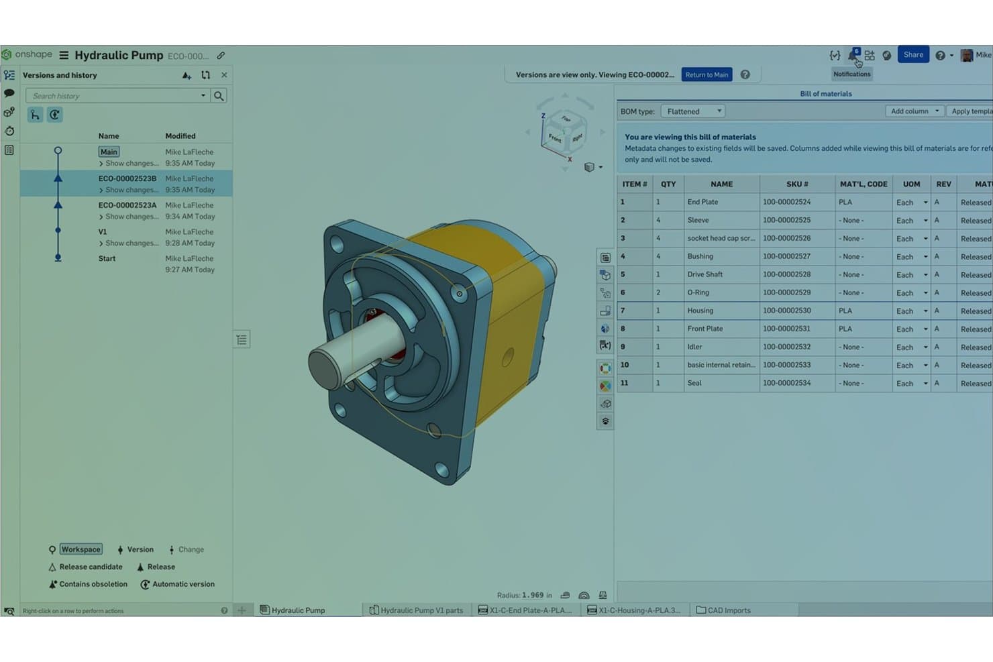
Task: Open the checklist icon in left sidebar
Action: coord(9,150)
